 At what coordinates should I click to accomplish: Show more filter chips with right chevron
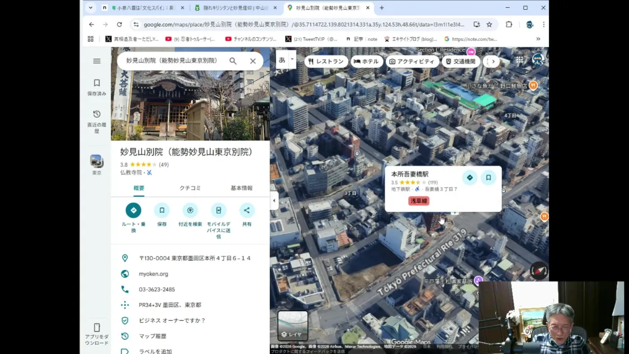(493, 61)
